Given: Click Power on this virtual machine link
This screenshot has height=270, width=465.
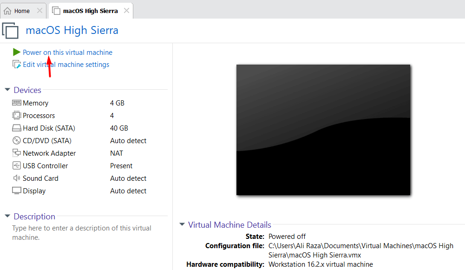Looking at the screenshot, I should (x=67, y=53).
